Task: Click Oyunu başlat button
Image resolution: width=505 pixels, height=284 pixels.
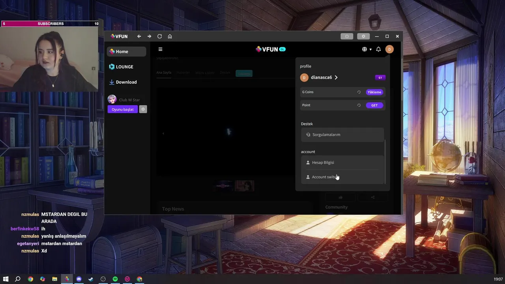Action: coord(123,109)
